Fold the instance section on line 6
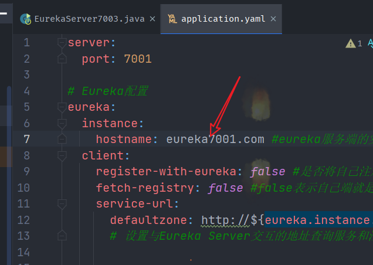 62,123
